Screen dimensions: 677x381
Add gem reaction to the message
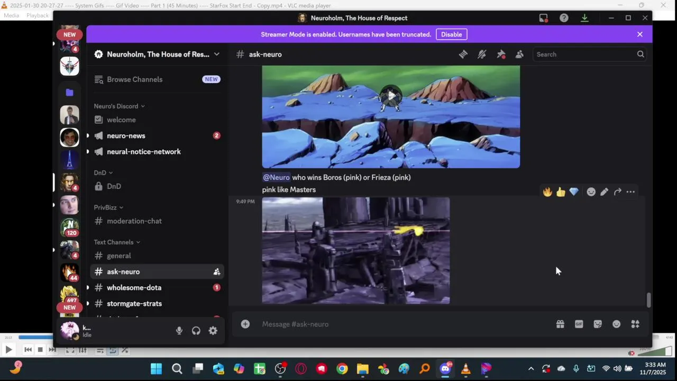click(x=574, y=192)
